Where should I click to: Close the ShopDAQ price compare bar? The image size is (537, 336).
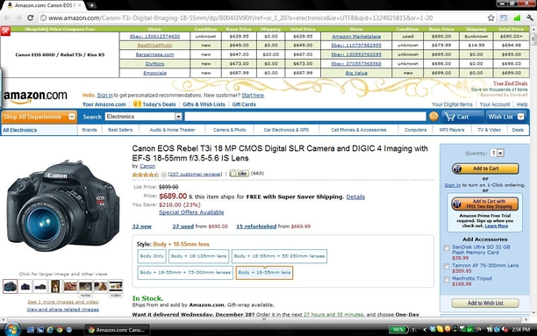pyautogui.click(x=5, y=31)
